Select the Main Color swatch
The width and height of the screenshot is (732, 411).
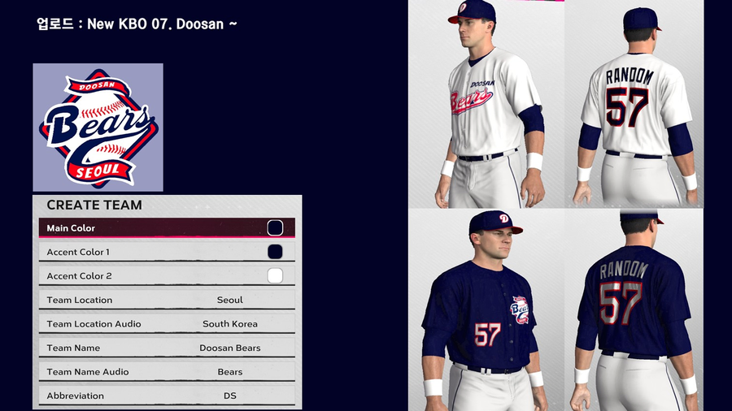[275, 228]
